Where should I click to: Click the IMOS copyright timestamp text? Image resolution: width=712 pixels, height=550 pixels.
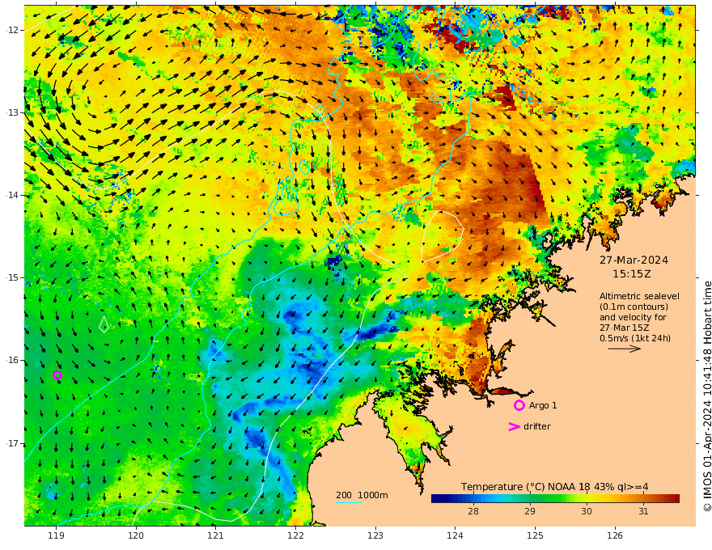(x=707, y=396)
